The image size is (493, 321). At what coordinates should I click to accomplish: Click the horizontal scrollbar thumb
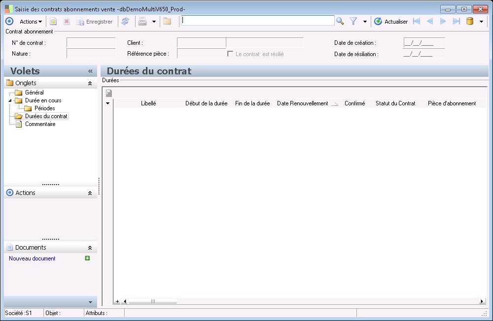(152, 301)
